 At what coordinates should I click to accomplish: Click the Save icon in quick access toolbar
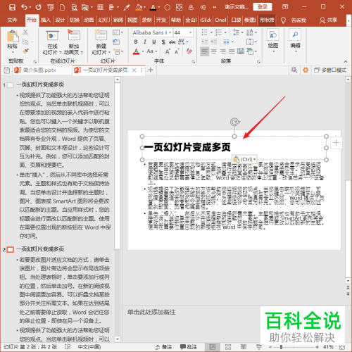[x=12, y=7]
